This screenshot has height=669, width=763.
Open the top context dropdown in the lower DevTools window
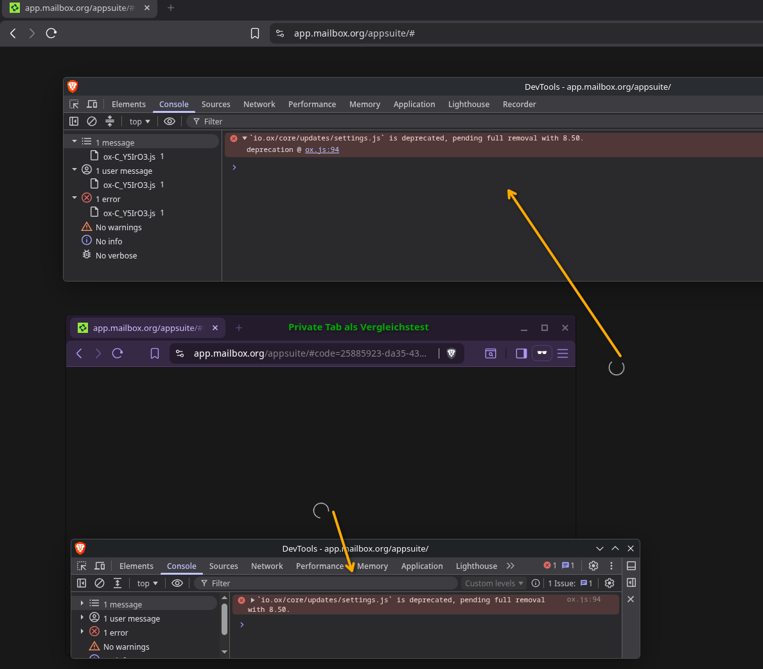(x=148, y=583)
